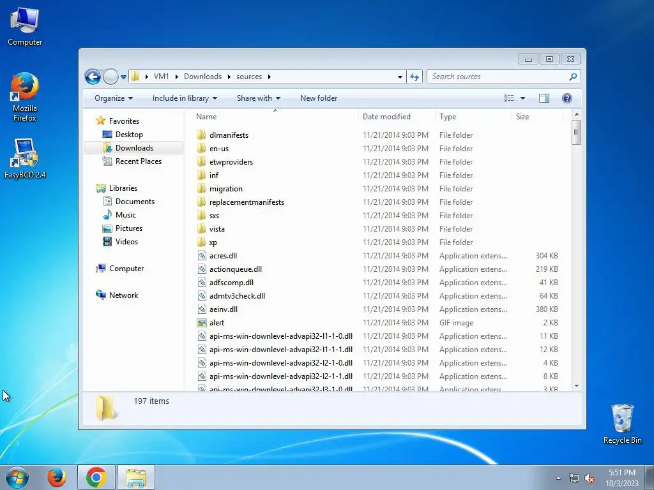This screenshot has width=654, height=490.
Task: Select the en-us folder
Action: pos(219,148)
